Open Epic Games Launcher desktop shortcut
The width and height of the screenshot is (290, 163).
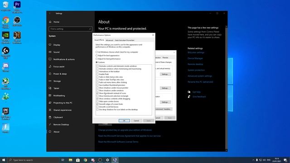[6, 114]
